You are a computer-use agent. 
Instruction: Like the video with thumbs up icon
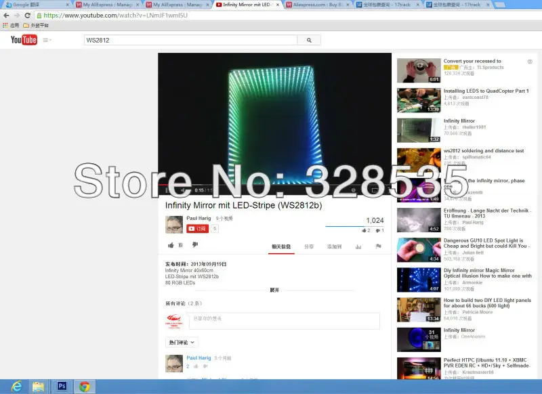[x=171, y=245]
